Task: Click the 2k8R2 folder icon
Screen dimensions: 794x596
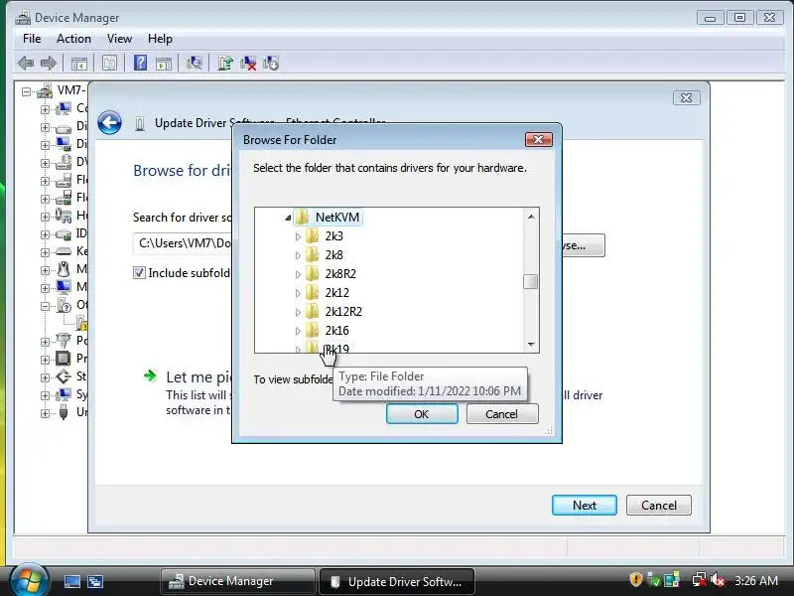Action: [313, 274]
